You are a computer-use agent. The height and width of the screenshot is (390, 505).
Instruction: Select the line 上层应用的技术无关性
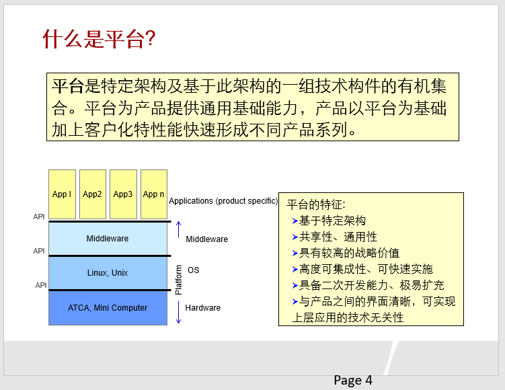click(x=348, y=317)
